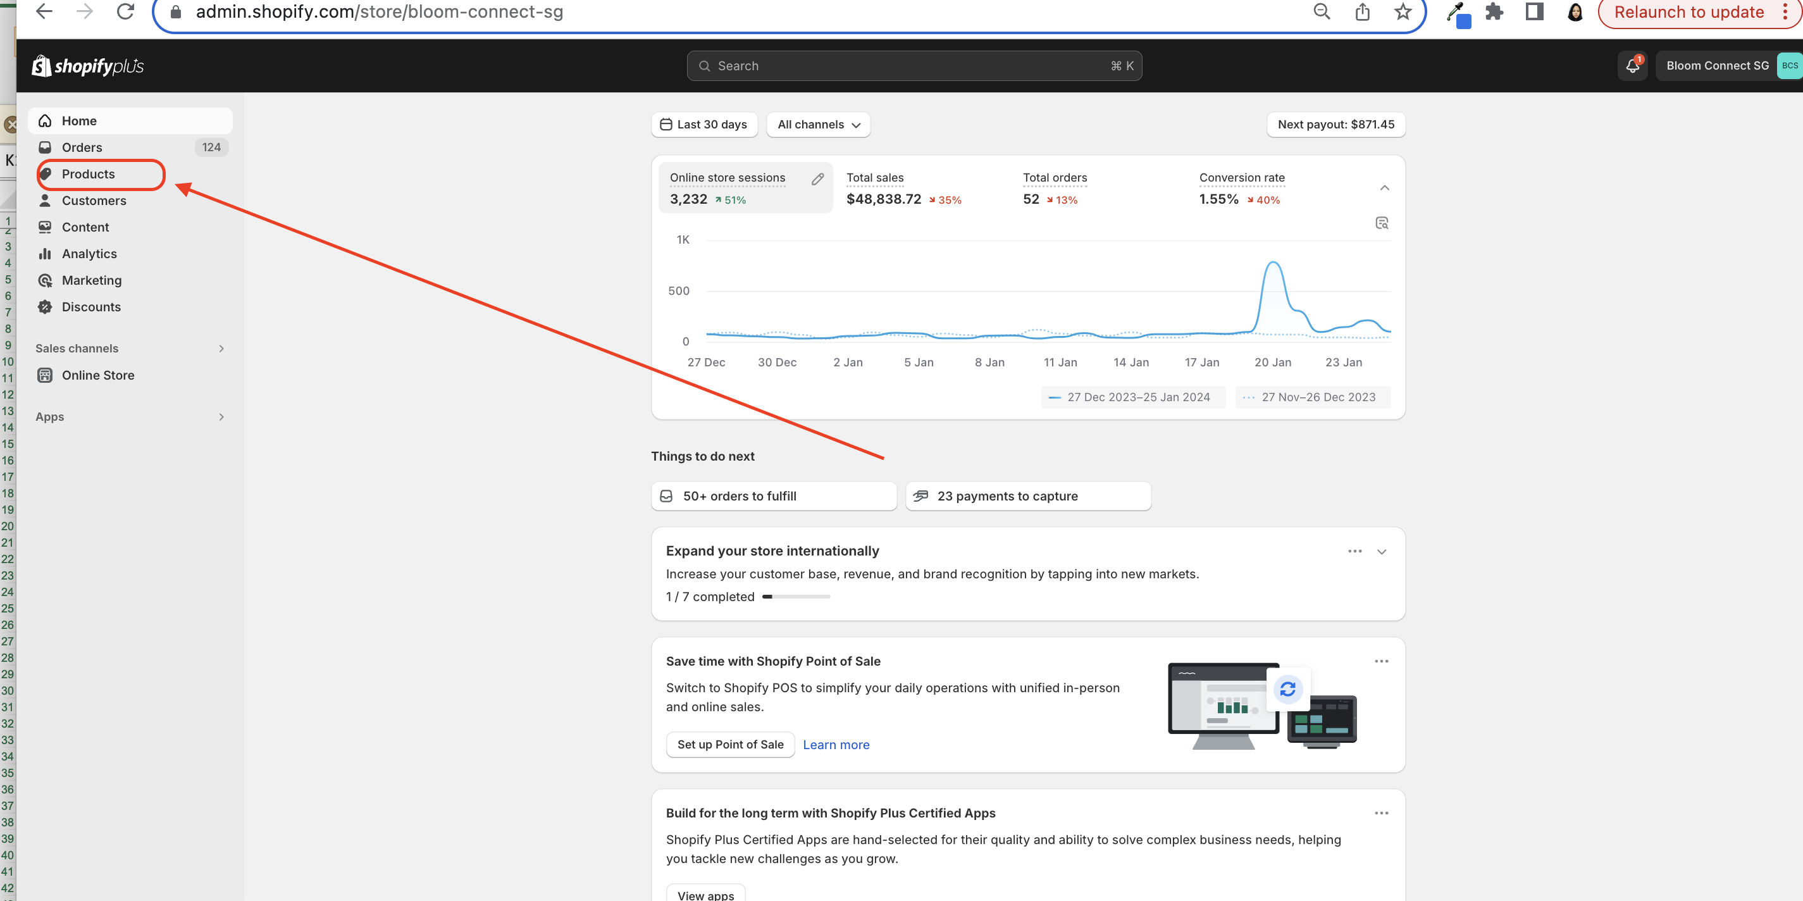Expand the Apps section chevron
This screenshot has width=1803, height=901.
click(221, 416)
